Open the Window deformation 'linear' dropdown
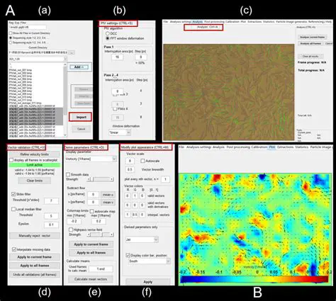The width and height of the screenshot is (336, 301). [x=120, y=132]
